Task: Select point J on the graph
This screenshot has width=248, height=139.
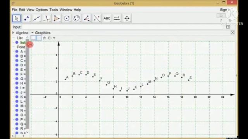Action: click(x=127, y=91)
